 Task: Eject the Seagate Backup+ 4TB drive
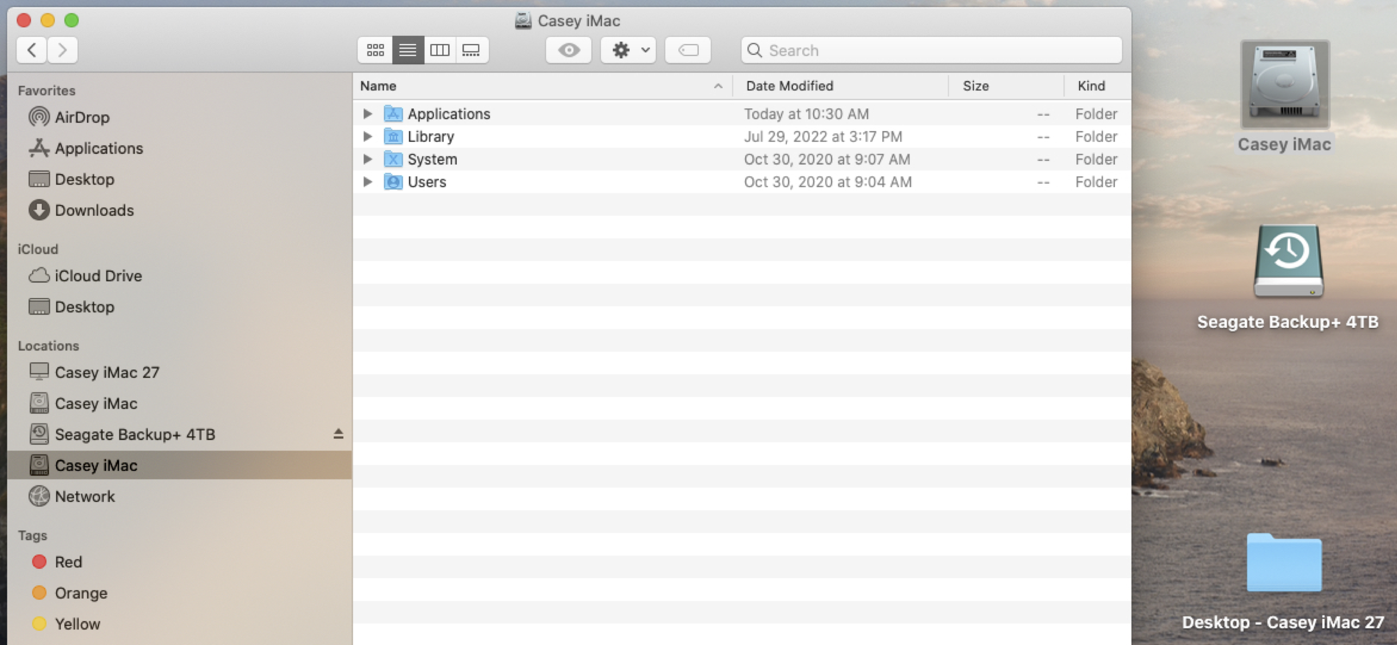[338, 434]
